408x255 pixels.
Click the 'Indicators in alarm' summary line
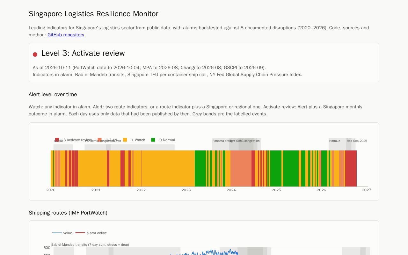click(167, 75)
